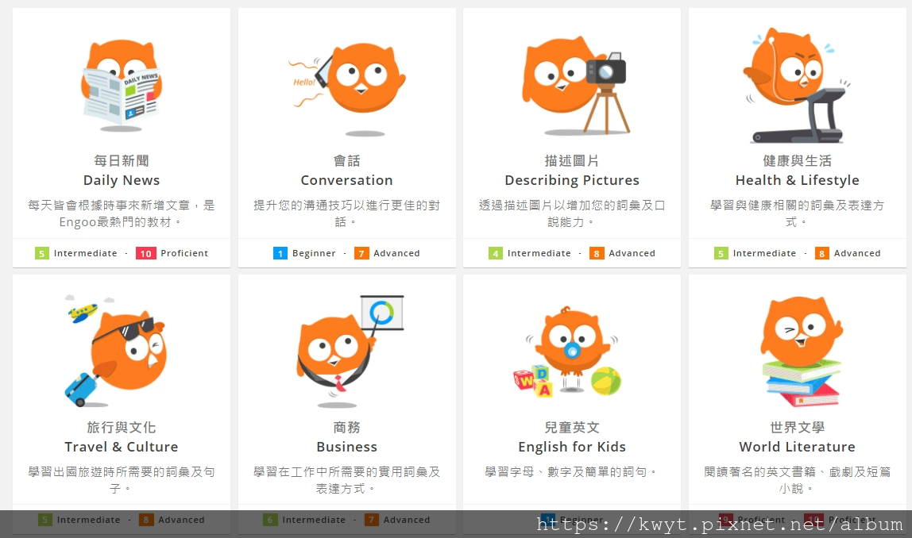Click Intermediate label on Travel & Culture card

click(x=88, y=520)
